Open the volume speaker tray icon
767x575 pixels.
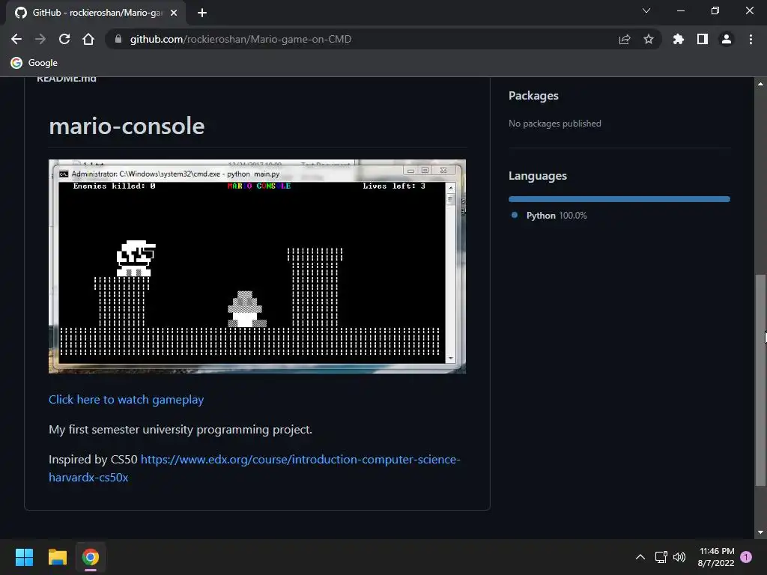[679, 557]
